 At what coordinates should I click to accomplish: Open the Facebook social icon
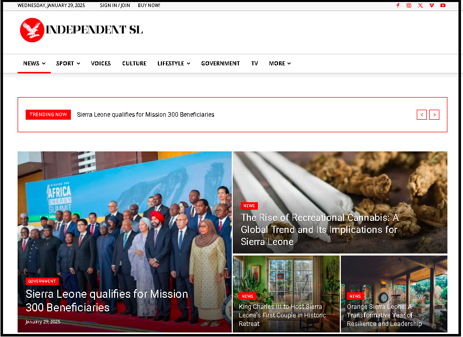tap(398, 6)
